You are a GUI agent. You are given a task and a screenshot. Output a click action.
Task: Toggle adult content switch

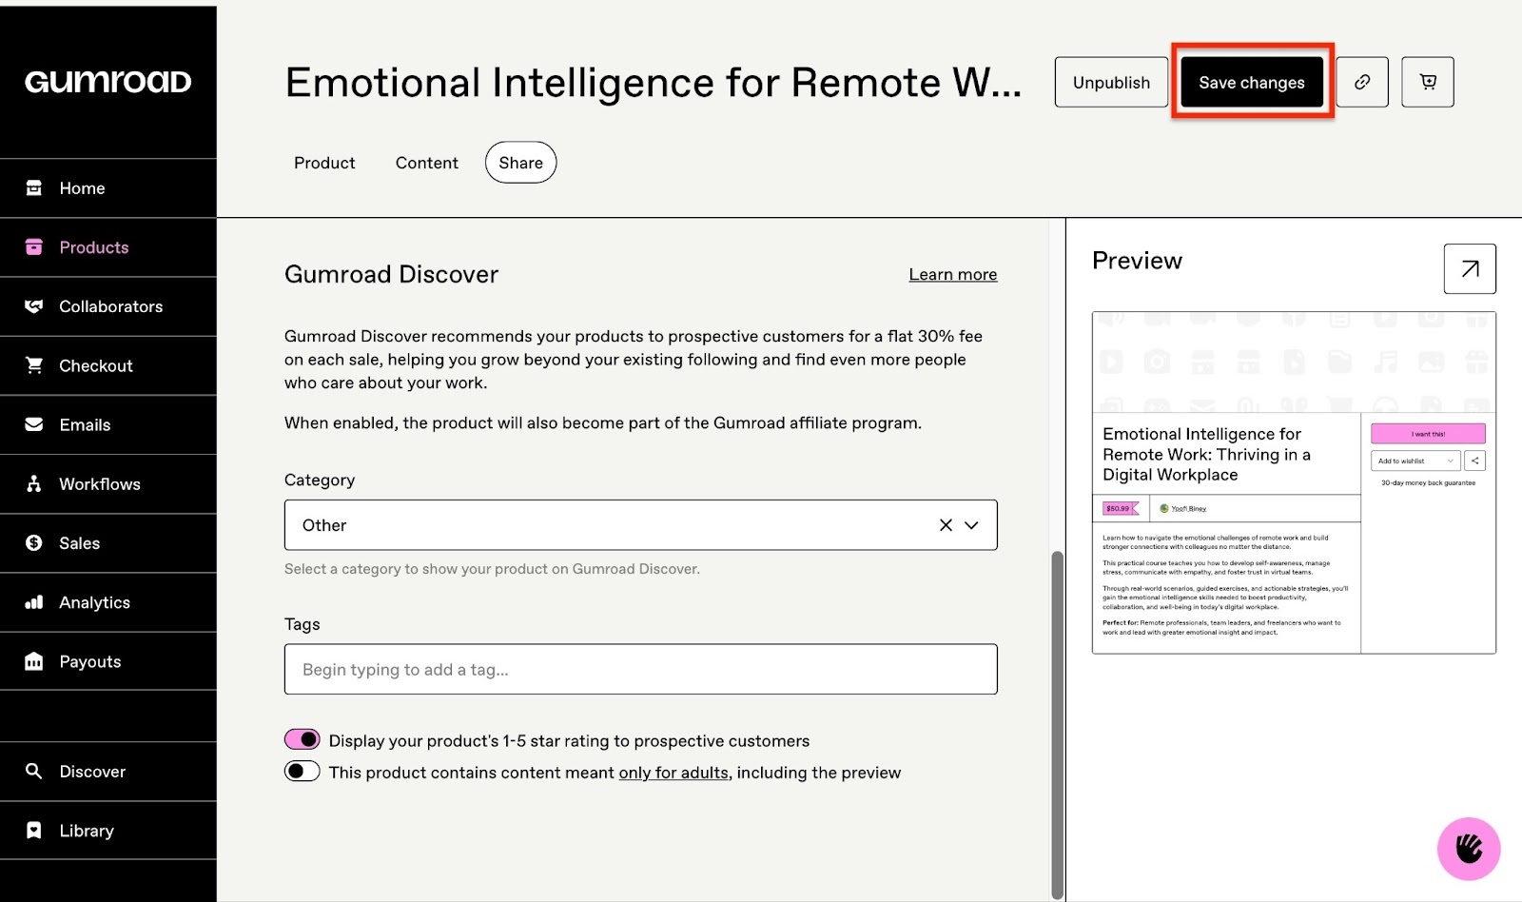pyautogui.click(x=302, y=771)
